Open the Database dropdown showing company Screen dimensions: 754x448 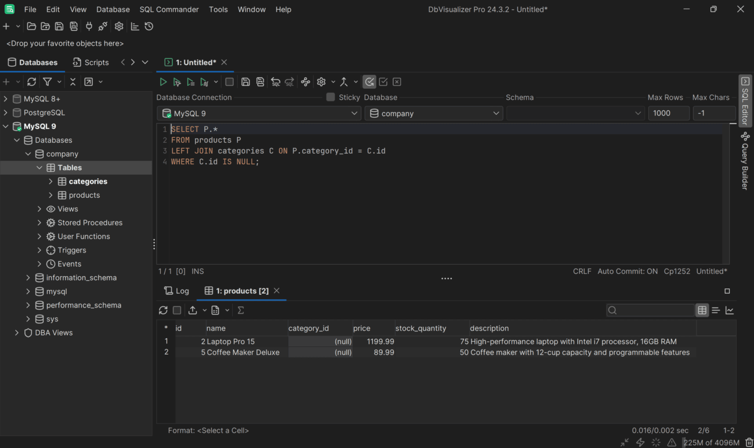(434, 113)
